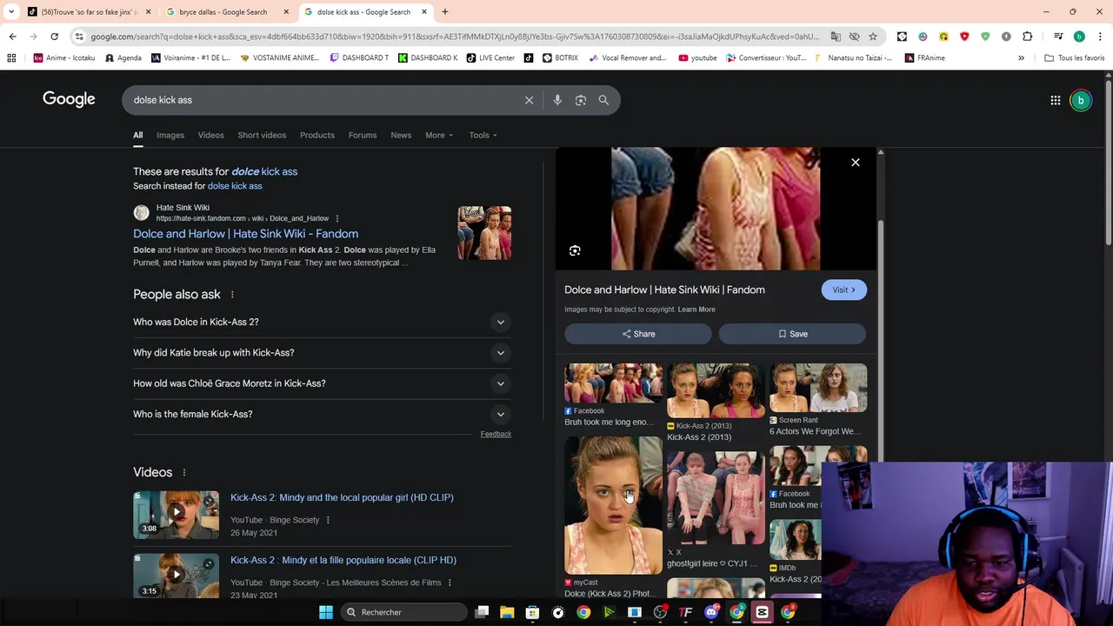Open File Explorer from the taskbar
The image size is (1113, 626).
507,612
